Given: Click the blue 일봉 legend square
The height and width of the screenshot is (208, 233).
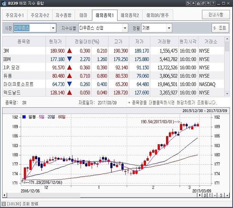Looking at the screenshot, I should [24, 117].
